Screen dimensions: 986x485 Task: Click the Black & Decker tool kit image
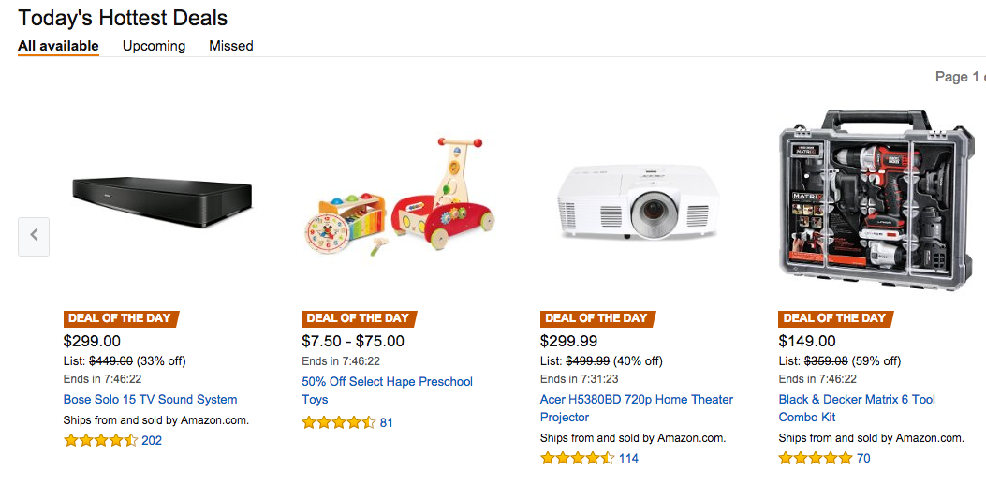pos(878,201)
